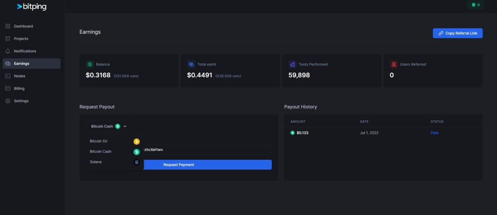Image resolution: width=497 pixels, height=215 pixels.
Task: Click the wallet address input field
Action: (x=206, y=149)
